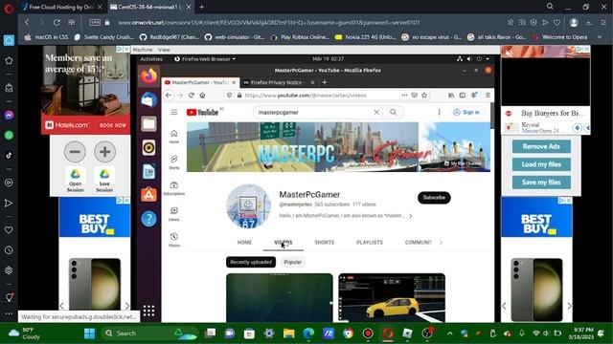Open Ubuntu Software in the dock
The image size is (613, 344).
(148, 195)
